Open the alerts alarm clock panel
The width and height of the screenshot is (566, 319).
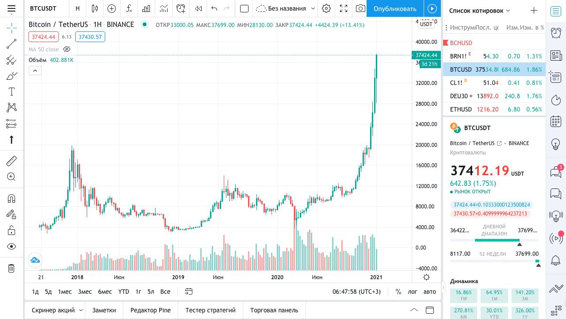556,32
